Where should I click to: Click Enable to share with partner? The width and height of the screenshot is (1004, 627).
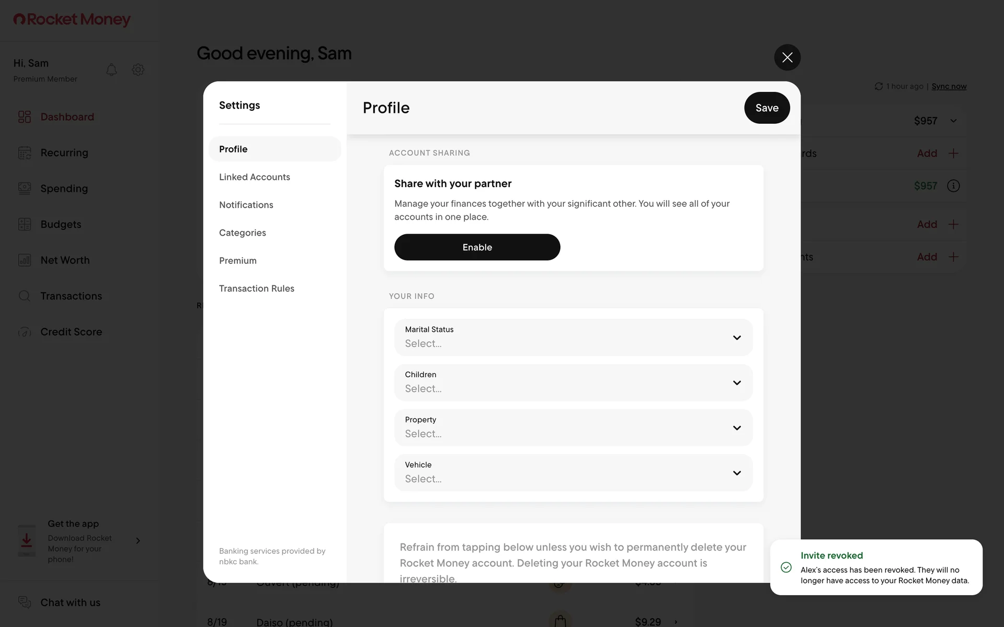click(477, 247)
